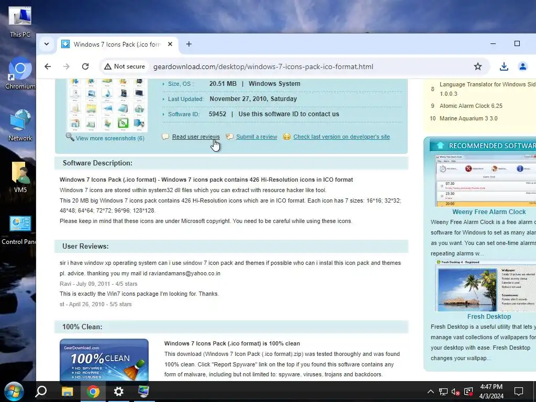Open Language Translator for Windows Sidebar link
This screenshot has width=536, height=402.
pos(487,89)
